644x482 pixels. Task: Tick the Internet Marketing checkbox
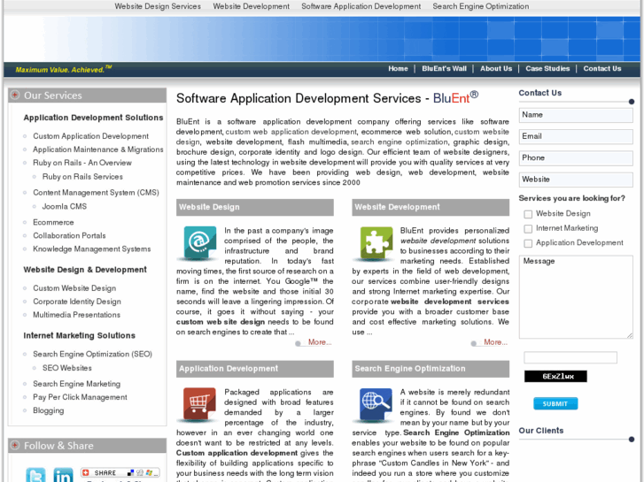[x=528, y=228]
